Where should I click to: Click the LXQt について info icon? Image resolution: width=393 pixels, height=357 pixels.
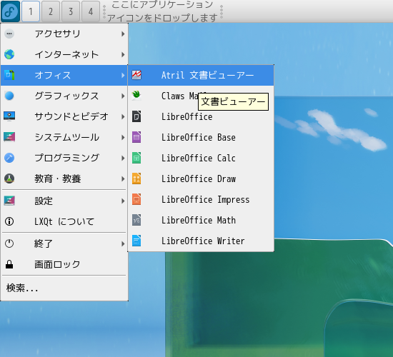coord(9,221)
